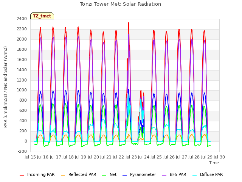This screenshot has height=182, width=242.
Task: Click the Jul 30 x-axis date label
Action: point(219,157)
